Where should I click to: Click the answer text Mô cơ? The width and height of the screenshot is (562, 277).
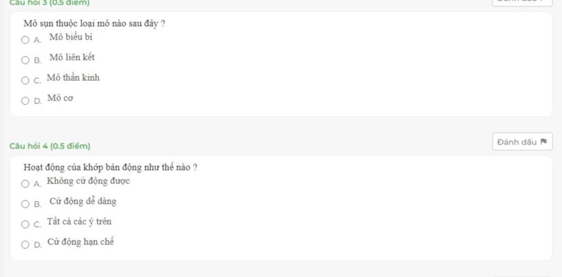tap(60, 99)
